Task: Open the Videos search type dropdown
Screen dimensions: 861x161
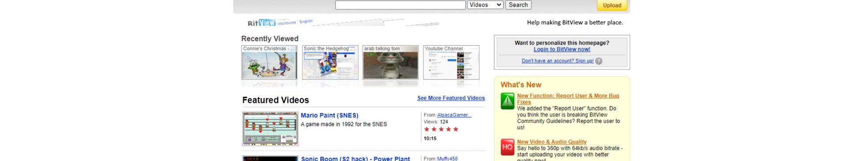Action: click(x=485, y=5)
